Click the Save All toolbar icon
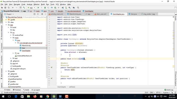 pos(5,8)
